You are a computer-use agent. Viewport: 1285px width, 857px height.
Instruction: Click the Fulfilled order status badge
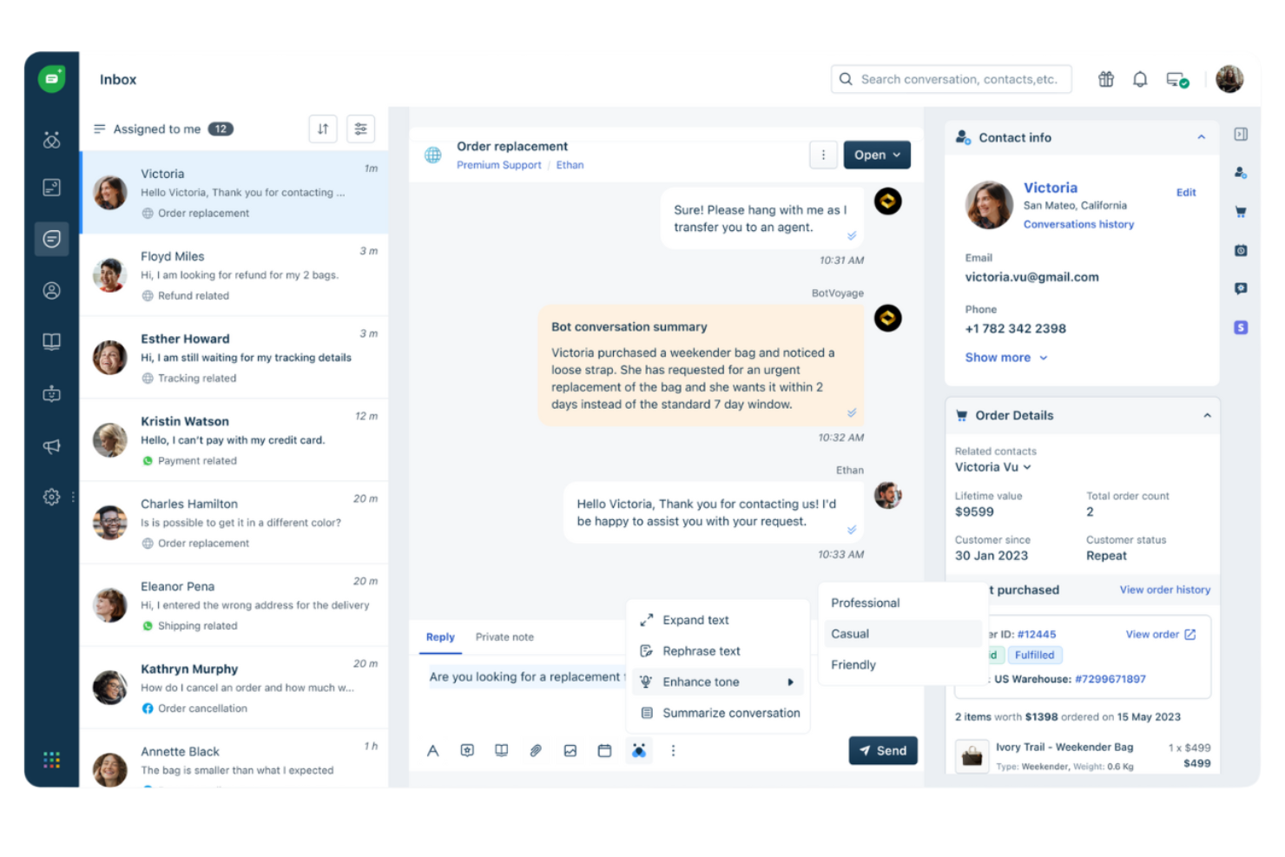pyautogui.click(x=1034, y=655)
